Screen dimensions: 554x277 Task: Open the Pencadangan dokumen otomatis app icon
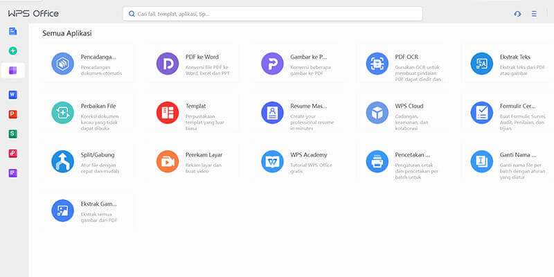click(x=62, y=64)
